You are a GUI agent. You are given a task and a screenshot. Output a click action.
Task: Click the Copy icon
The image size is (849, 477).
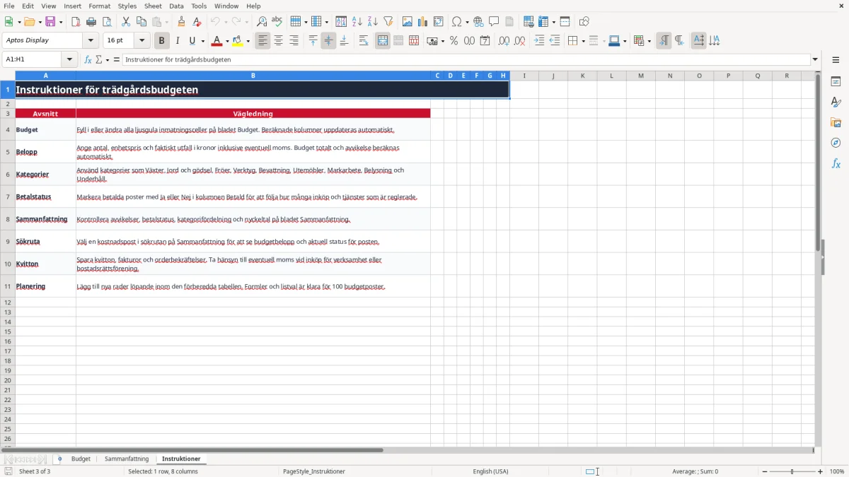click(141, 22)
